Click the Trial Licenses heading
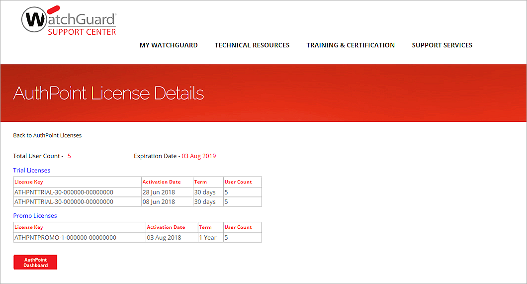Screen dimensions: 527x284 (x=32, y=171)
